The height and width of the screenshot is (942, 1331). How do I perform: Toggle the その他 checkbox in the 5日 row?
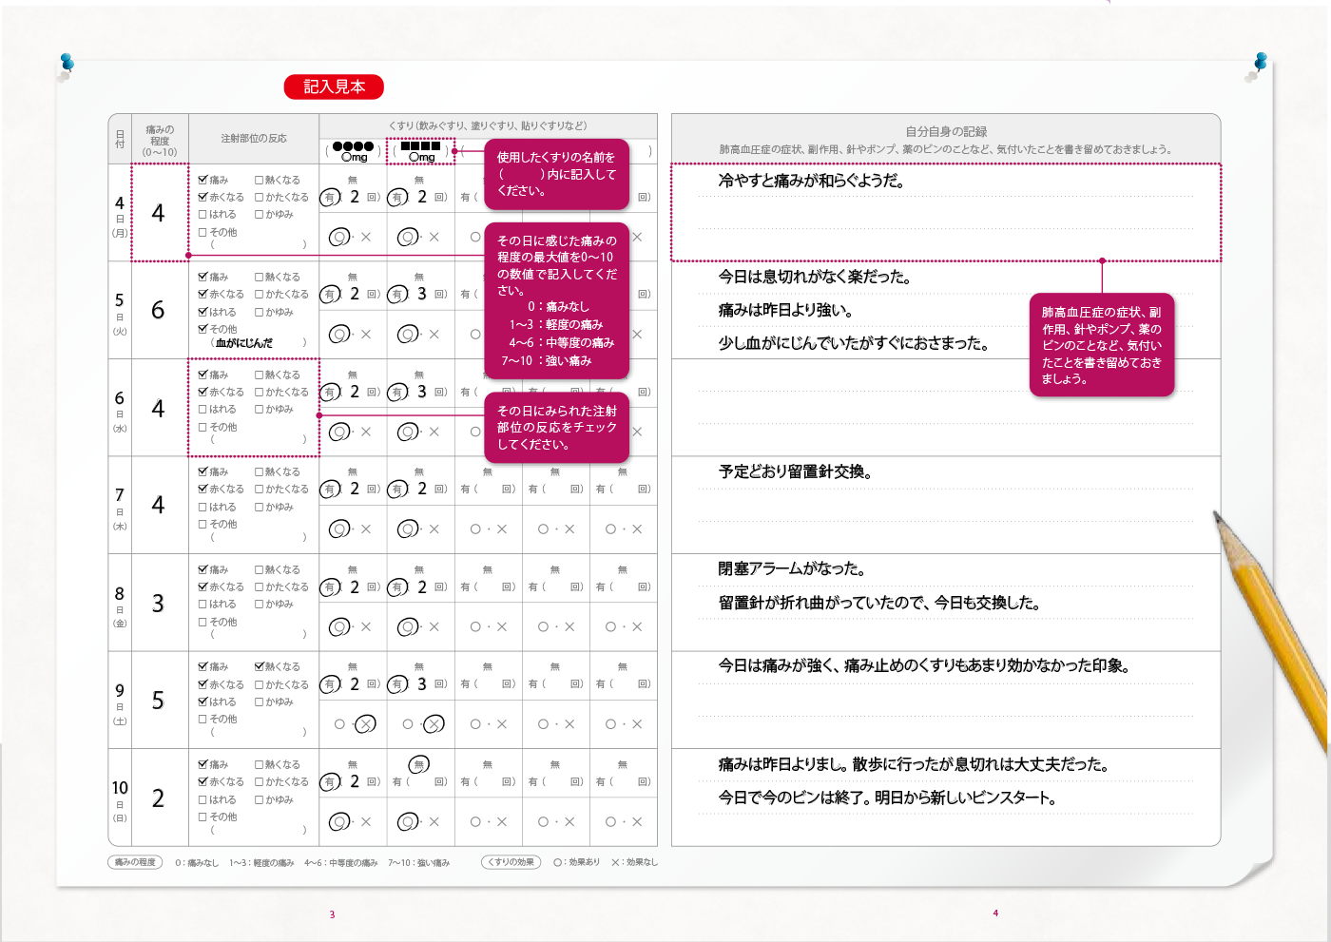(203, 329)
